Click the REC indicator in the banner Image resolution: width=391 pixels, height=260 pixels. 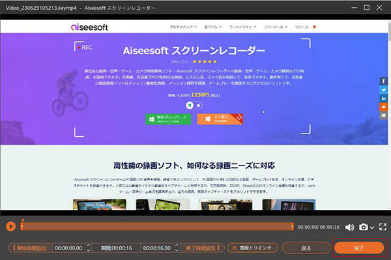85,48
